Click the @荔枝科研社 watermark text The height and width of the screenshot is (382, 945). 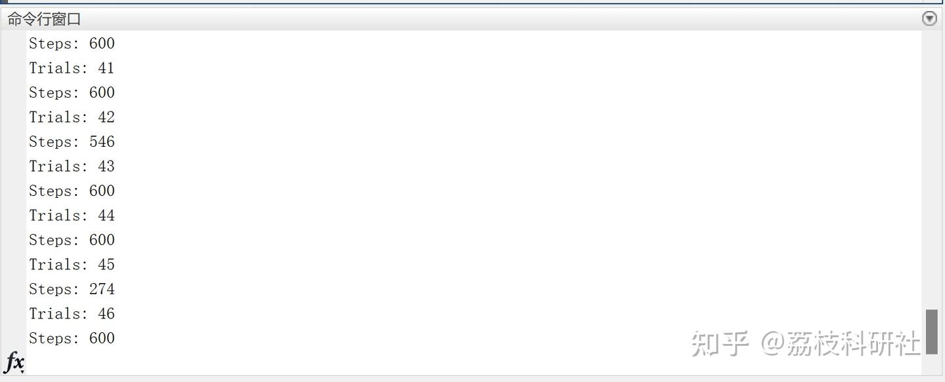point(841,343)
